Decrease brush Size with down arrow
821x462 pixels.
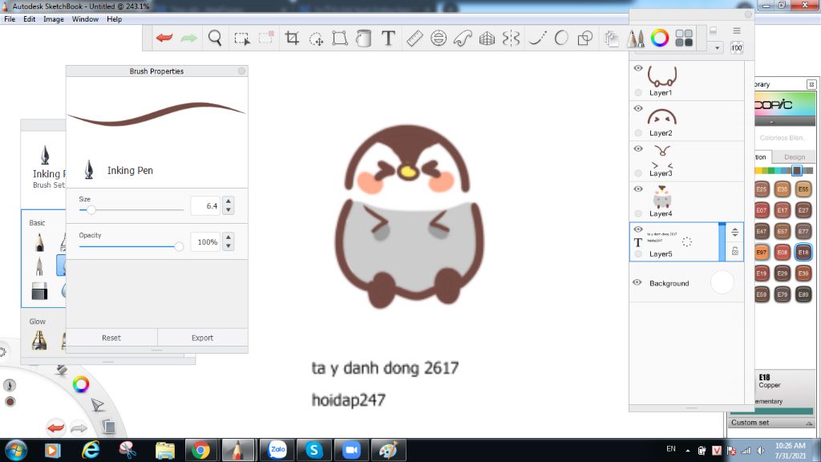229,210
